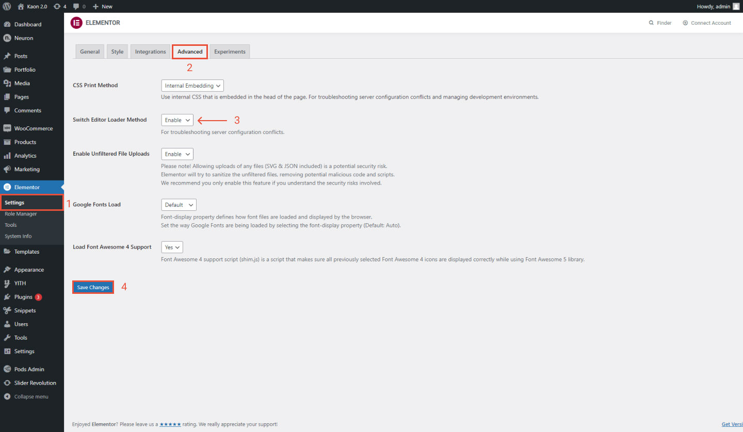
Task: Switch to the Integrations tab
Action: [x=151, y=52]
